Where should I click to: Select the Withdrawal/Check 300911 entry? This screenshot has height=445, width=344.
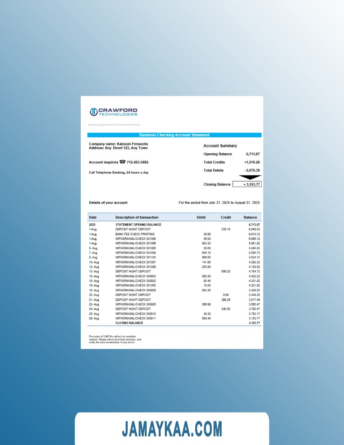point(136,319)
